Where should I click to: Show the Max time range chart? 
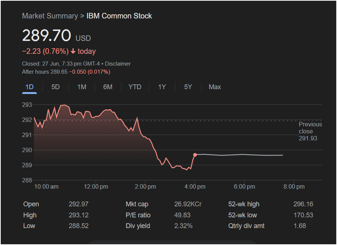[215, 87]
